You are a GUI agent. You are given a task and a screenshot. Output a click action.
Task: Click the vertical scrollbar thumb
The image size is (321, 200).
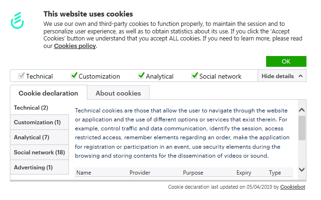click(x=302, y=128)
